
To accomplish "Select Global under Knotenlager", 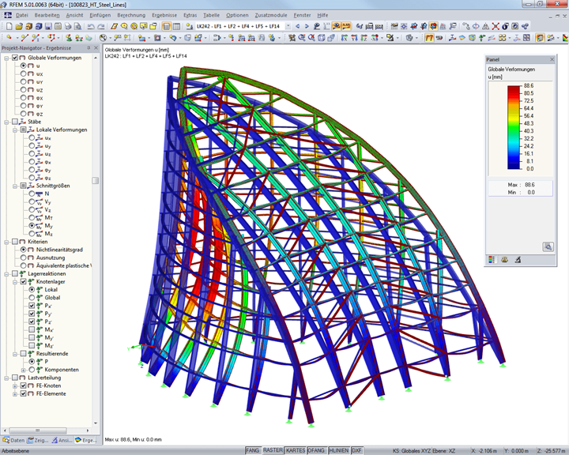I will pyautogui.click(x=32, y=298).
